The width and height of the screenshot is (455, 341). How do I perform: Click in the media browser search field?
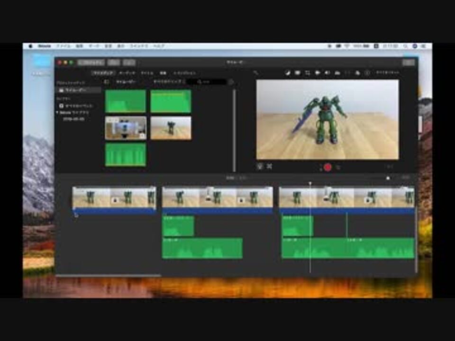(x=207, y=82)
